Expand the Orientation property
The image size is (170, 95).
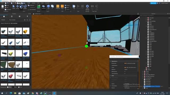point(110,86)
